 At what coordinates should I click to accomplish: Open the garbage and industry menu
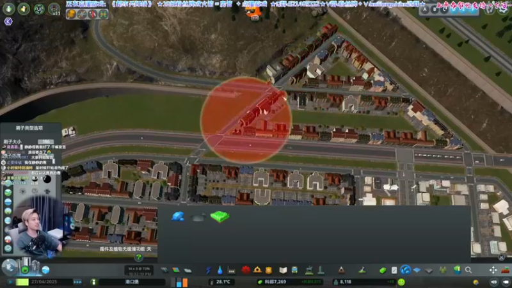pyautogui.click(x=232, y=270)
